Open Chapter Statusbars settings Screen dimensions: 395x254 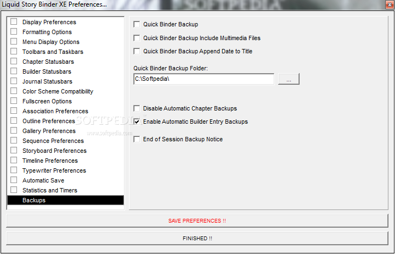48,62
